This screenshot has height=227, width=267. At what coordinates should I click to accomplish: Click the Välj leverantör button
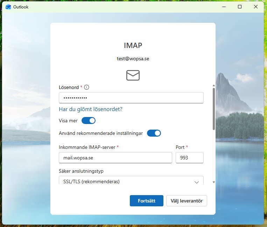click(x=187, y=201)
